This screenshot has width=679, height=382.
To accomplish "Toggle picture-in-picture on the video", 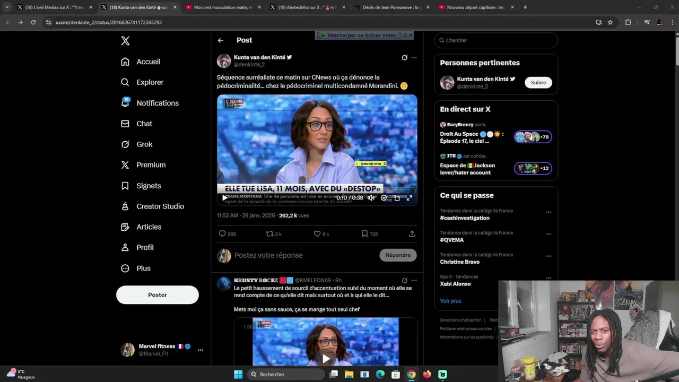I will (396, 198).
